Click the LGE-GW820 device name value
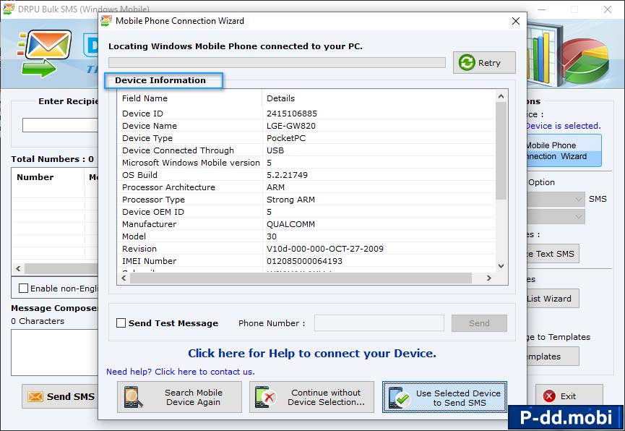Image resolution: width=625 pixels, height=431 pixels. [291, 126]
